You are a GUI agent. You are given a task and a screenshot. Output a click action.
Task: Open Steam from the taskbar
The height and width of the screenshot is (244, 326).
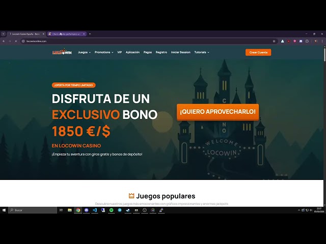coord(128,210)
